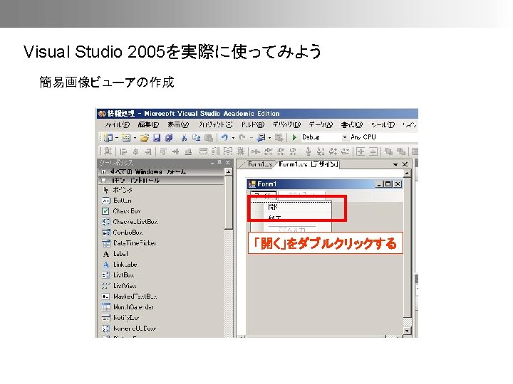Expand the すべての Windows フォーム toolbox group
Screen dimensions: 513x384
pos(103,172)
